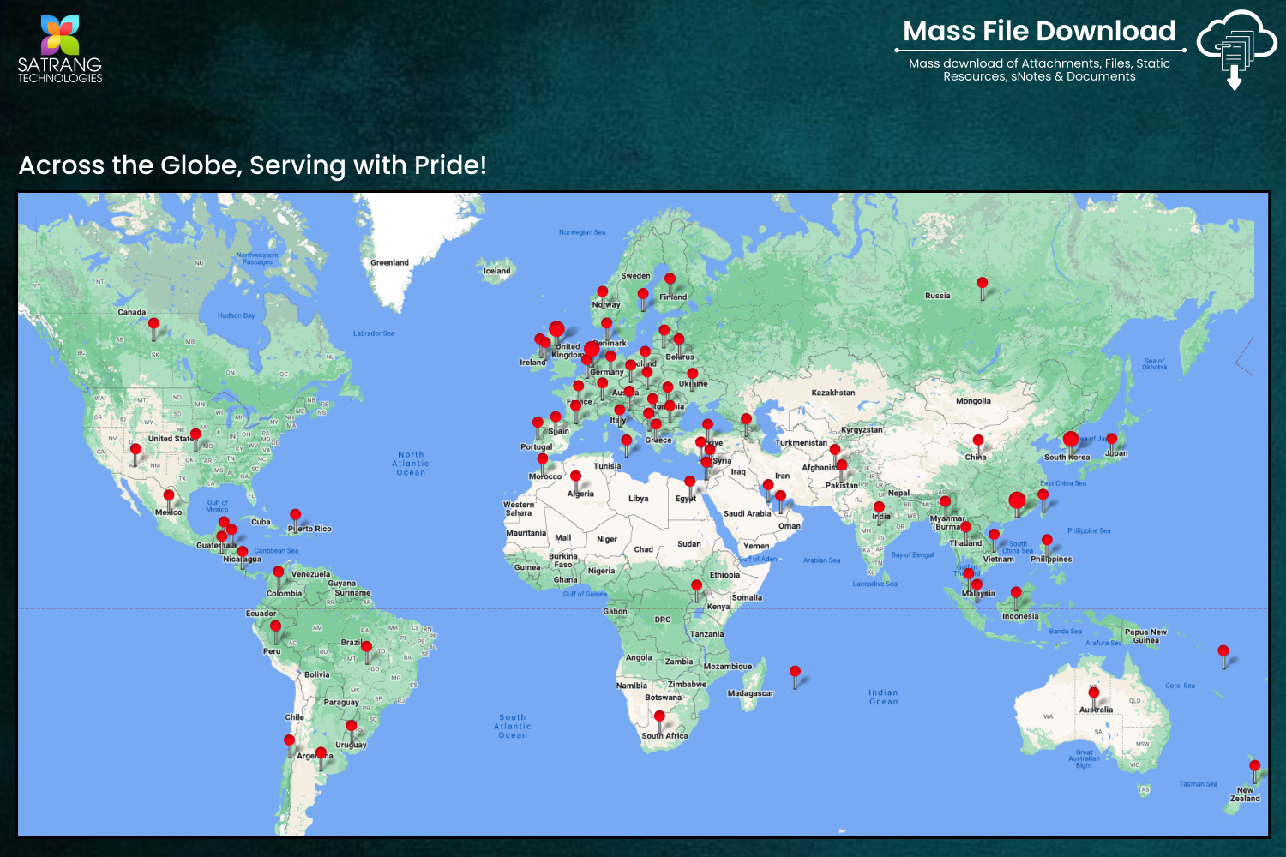1286x857 pixels.
Task: Click the large pin on South Korea
Action: (1071, 440)
